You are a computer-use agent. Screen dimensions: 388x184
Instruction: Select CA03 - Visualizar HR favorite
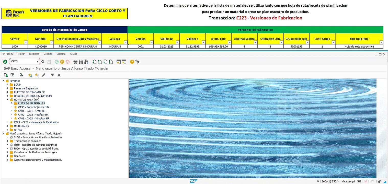coord(34,119)
